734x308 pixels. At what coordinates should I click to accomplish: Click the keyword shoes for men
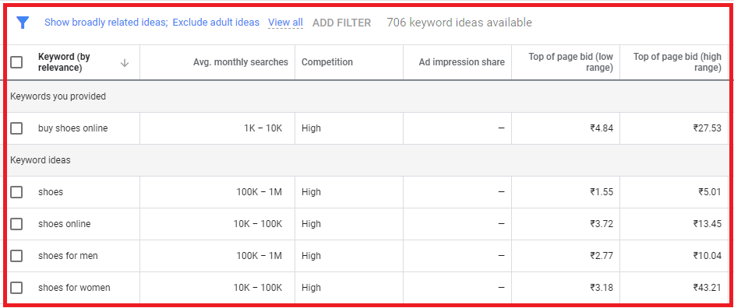point(68,256)
